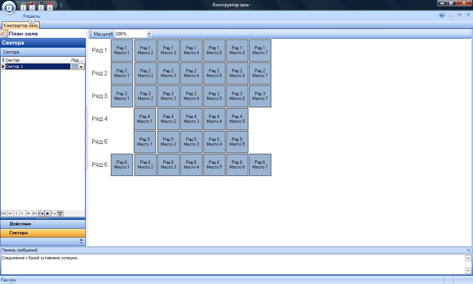Open the Масштаб 100% dropdown
The image size is (473, 284).
pyautogui.click(x=149, y=34)
